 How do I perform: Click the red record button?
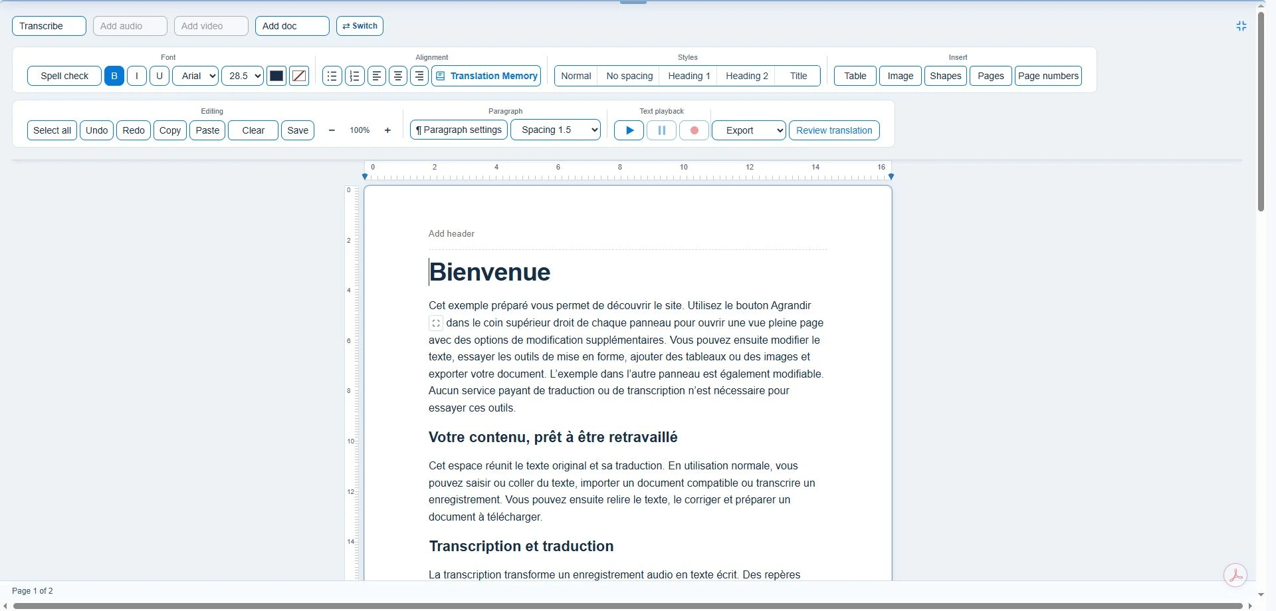(x=694, y=130)
